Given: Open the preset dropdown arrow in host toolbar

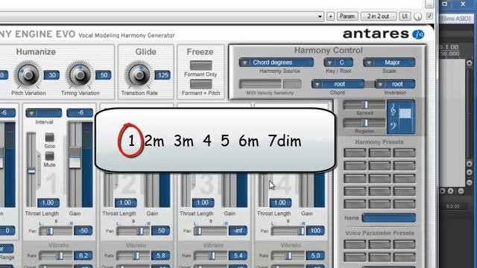Looking at the screenshot, I should click(320, 16).
